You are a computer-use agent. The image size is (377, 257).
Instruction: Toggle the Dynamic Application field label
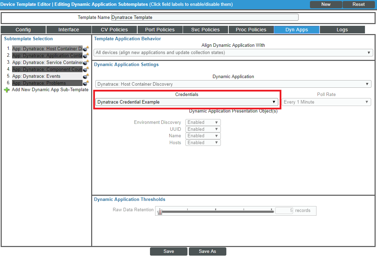[233, 76]
